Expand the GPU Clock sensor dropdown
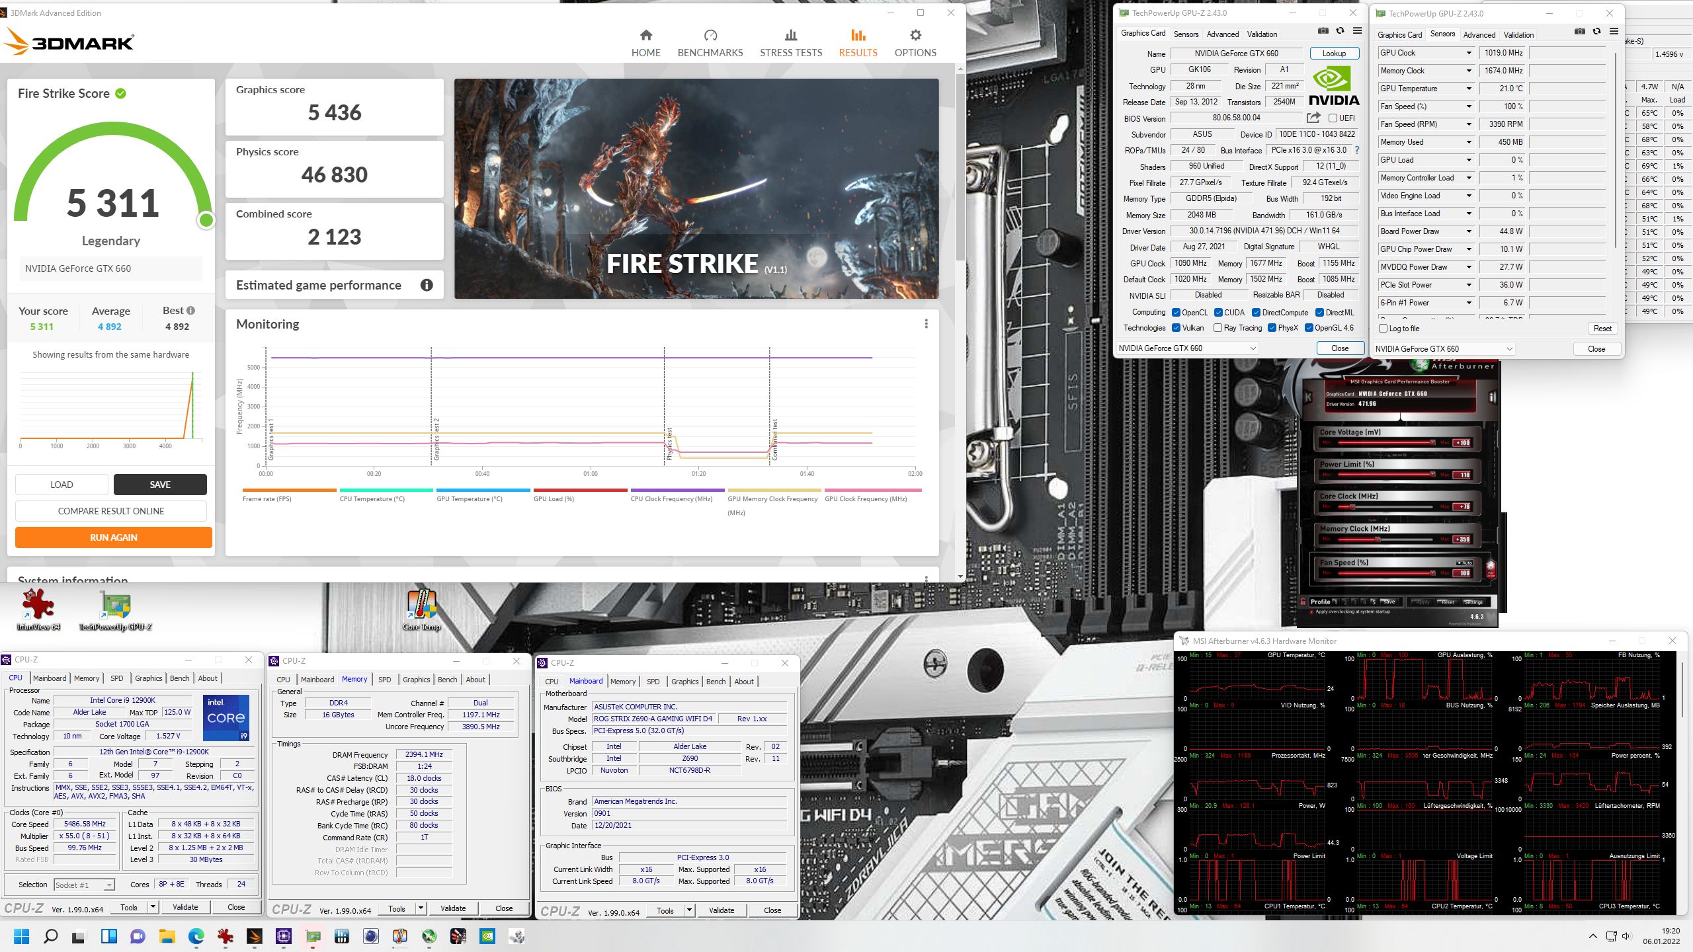This screenshot has width=1693, height=952. pyautogui.click(x=1469, y=53)
